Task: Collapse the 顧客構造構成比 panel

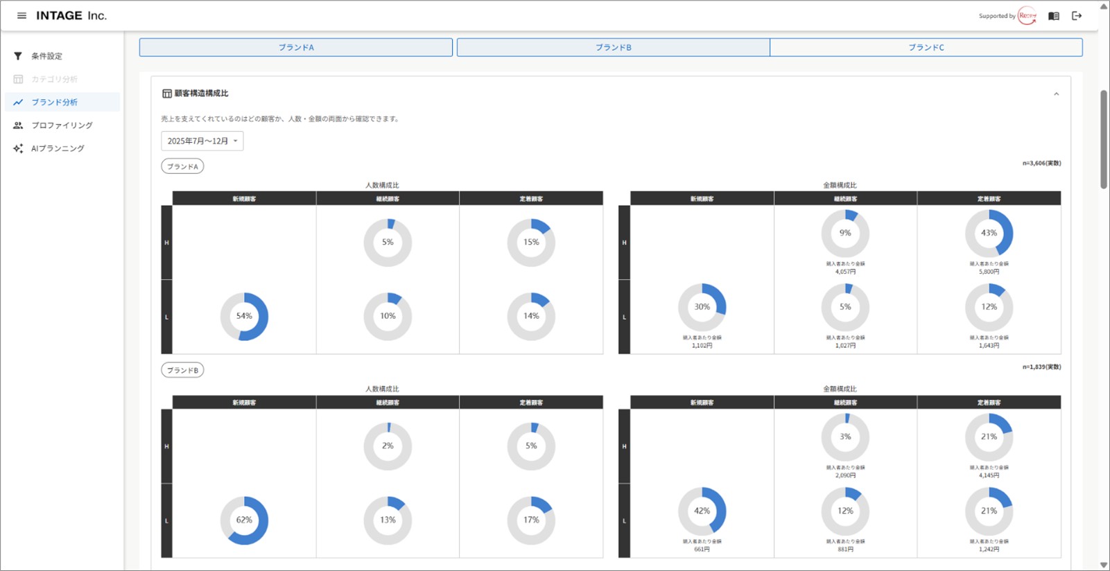Action: click(1056, 94)
